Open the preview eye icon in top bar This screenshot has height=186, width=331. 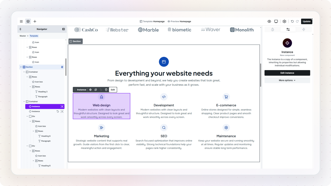(269, 21)
